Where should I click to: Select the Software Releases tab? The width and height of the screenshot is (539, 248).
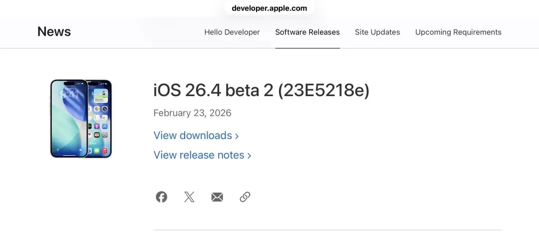pyautogui.click(x=307, y=32)
